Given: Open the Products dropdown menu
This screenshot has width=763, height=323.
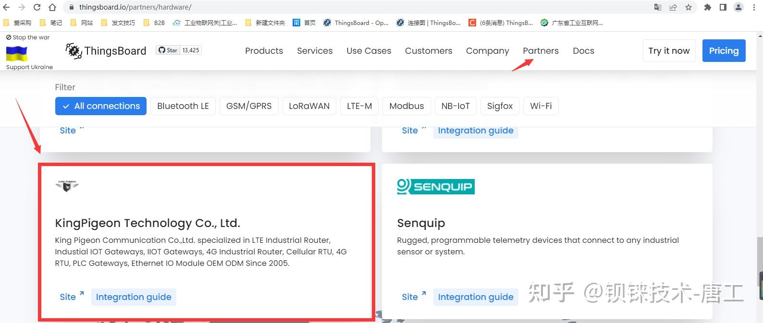Looking at the screenshot, I should 264,51.
